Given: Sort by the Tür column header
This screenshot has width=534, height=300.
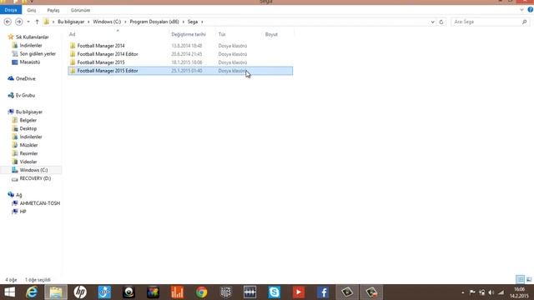Looking at the screenshot, I should click(222, 34).
